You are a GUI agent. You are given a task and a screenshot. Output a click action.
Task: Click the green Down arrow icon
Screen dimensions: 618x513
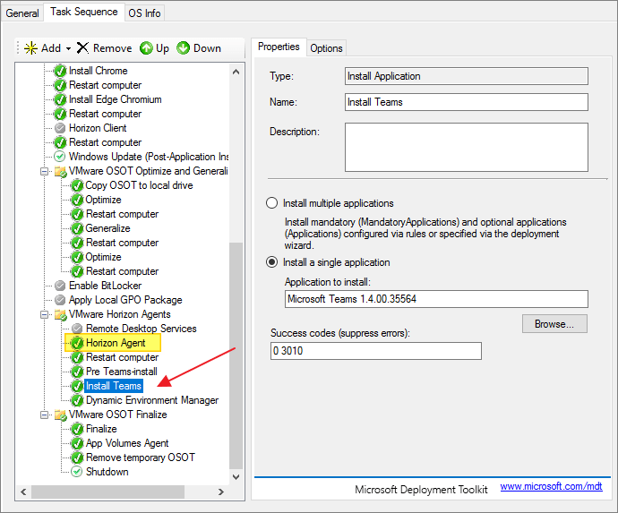tap(184, 47)
